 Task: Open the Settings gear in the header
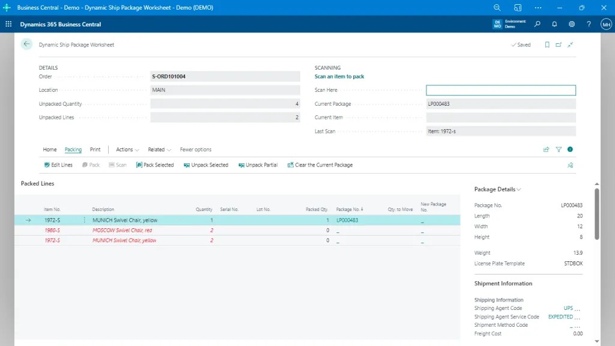point(572,24)
